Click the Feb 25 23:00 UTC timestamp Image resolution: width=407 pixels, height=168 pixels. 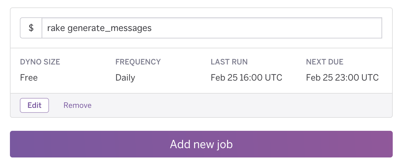342,77
